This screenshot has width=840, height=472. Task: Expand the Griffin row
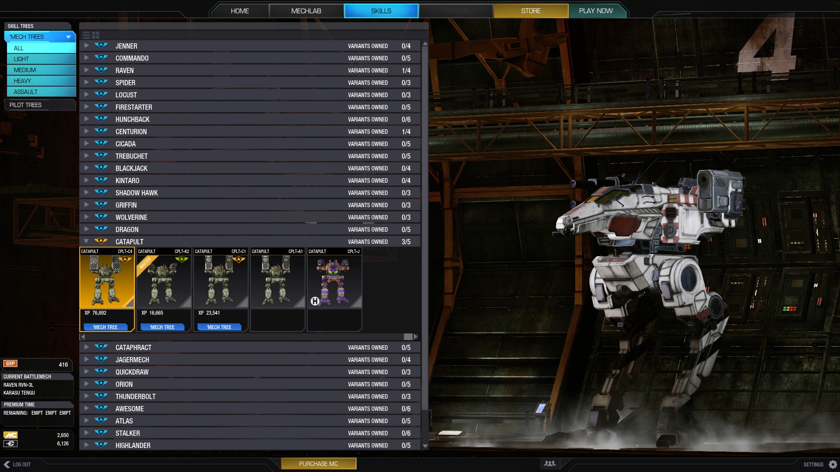[x=86, y=205]
